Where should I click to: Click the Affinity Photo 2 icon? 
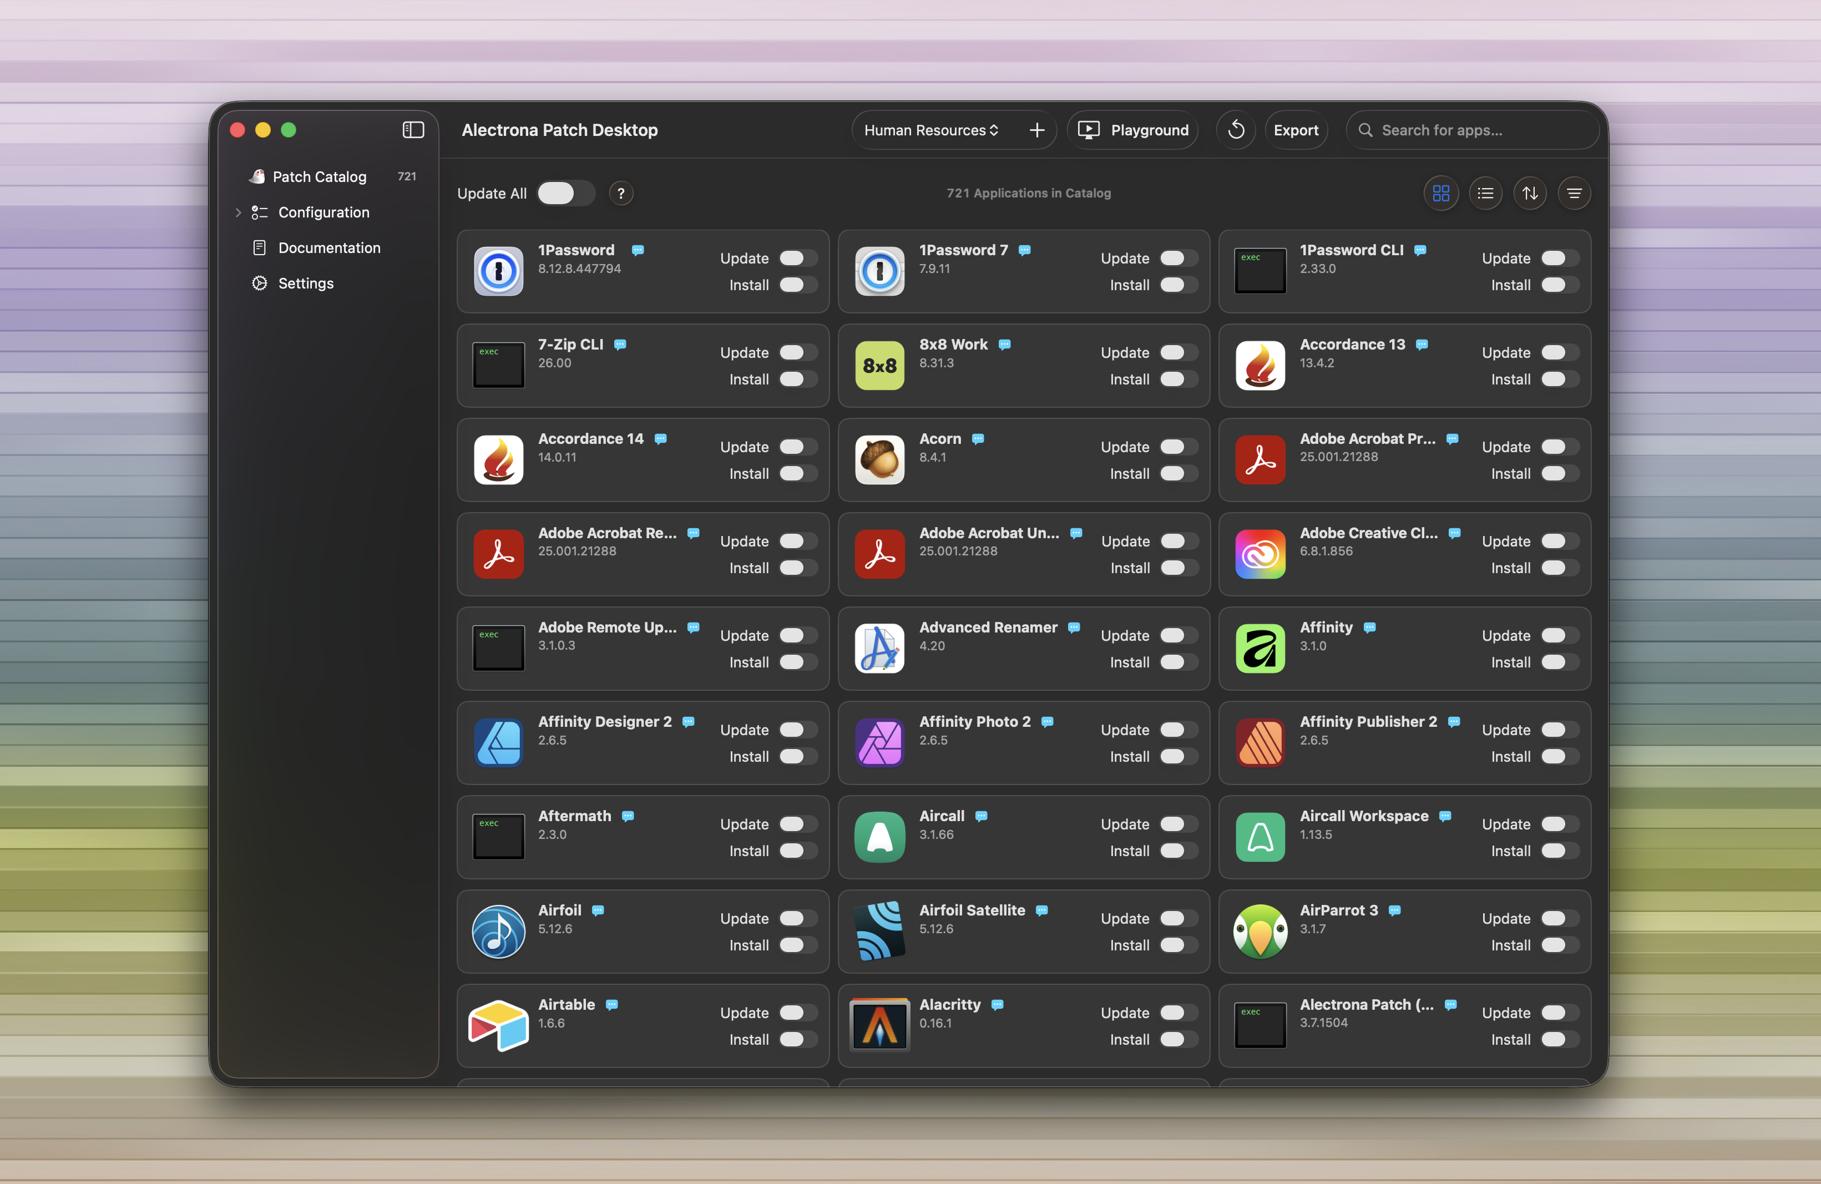click(x=879, y=743)
